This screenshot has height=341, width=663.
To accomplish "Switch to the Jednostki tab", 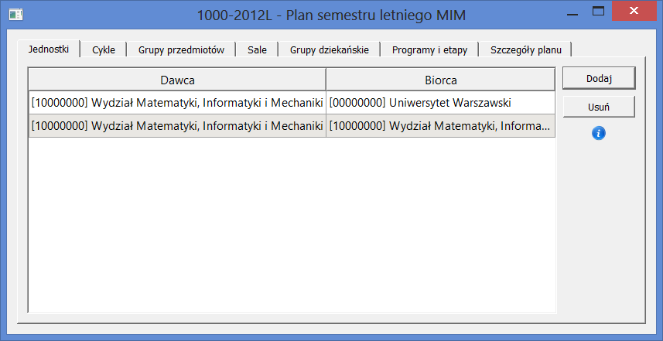I will pyautogui.click(x=48, y=49).
